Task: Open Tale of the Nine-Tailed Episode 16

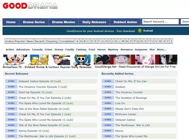Action: coord(44,109)
